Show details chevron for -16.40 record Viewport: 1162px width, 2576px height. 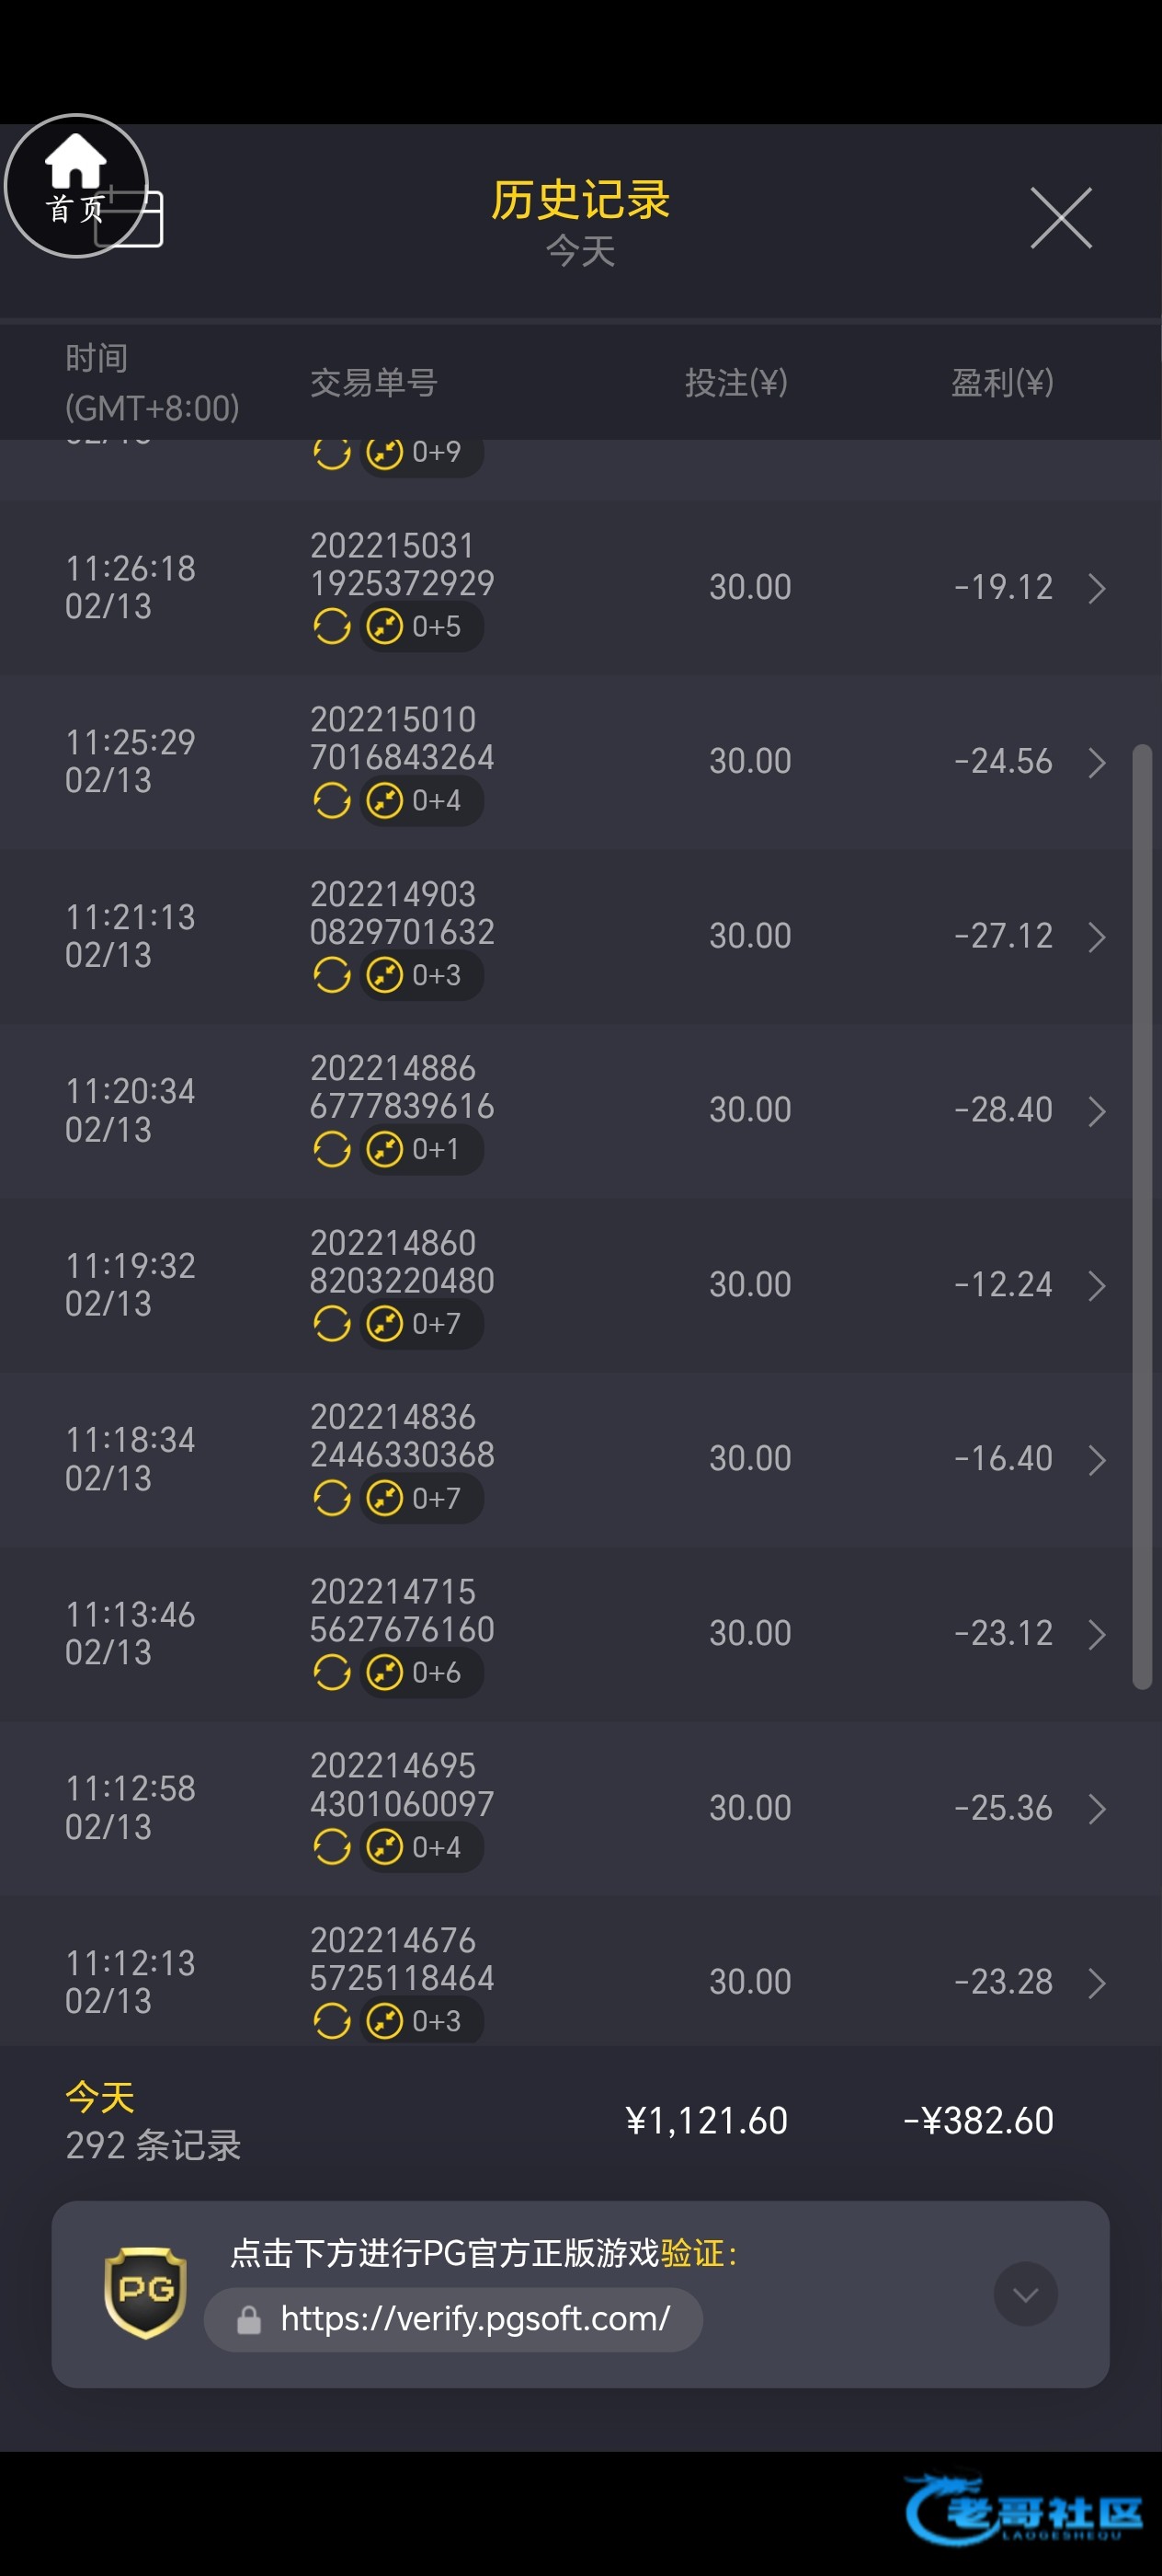click(1096, 1460)
